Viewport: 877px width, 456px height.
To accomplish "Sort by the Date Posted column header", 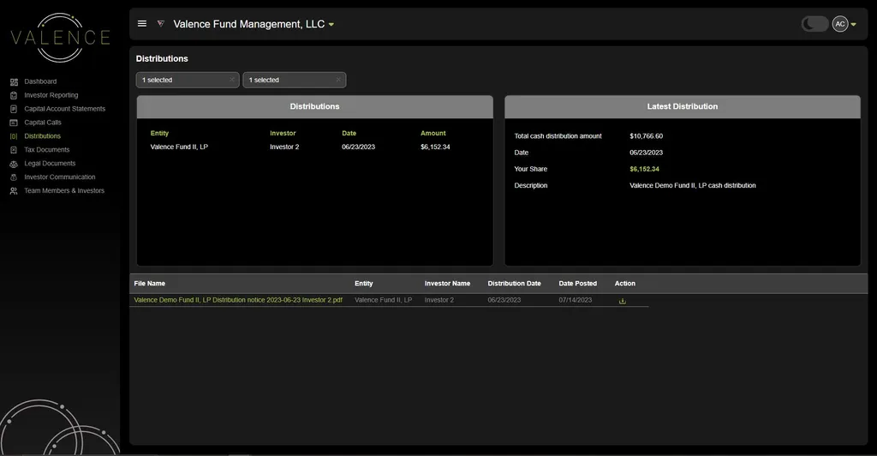I will (x=578, y=284).
